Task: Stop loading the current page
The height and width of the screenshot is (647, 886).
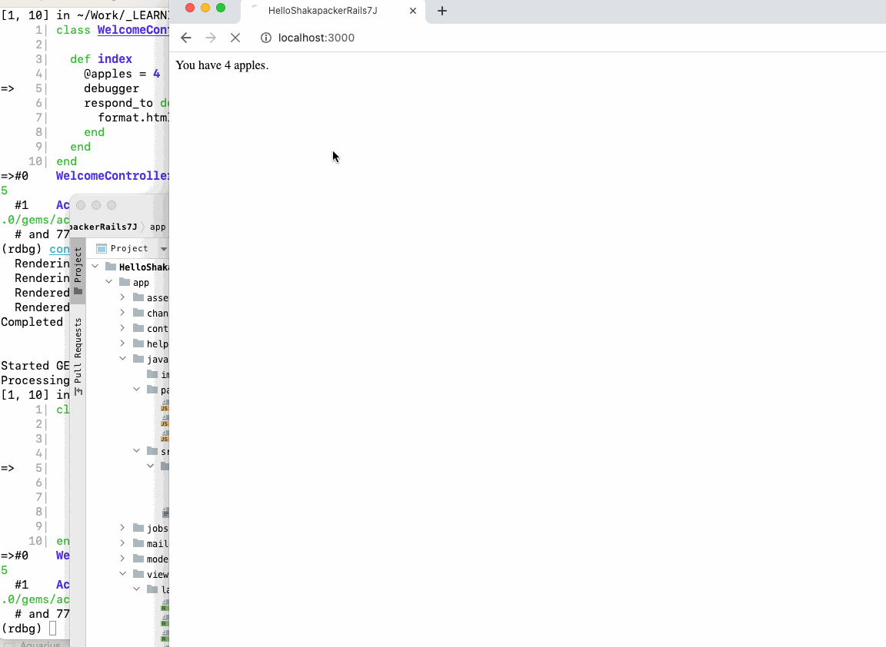Action: tap(235, 37)
